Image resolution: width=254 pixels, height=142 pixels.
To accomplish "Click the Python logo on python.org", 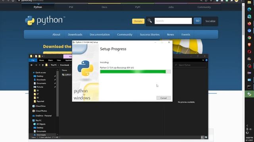I will (45, 21).
